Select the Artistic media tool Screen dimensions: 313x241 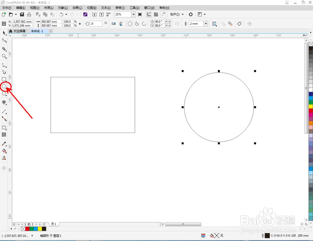4,72
